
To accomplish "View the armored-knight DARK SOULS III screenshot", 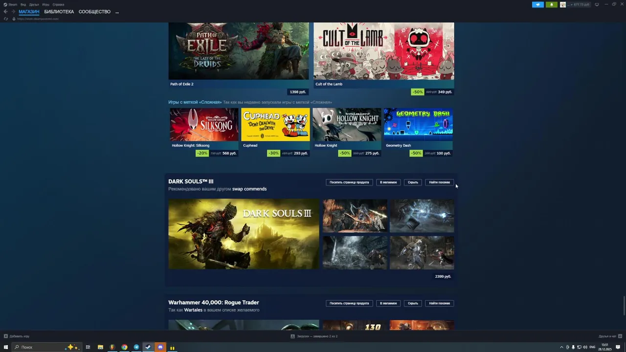I will click(x=422, y=253).
